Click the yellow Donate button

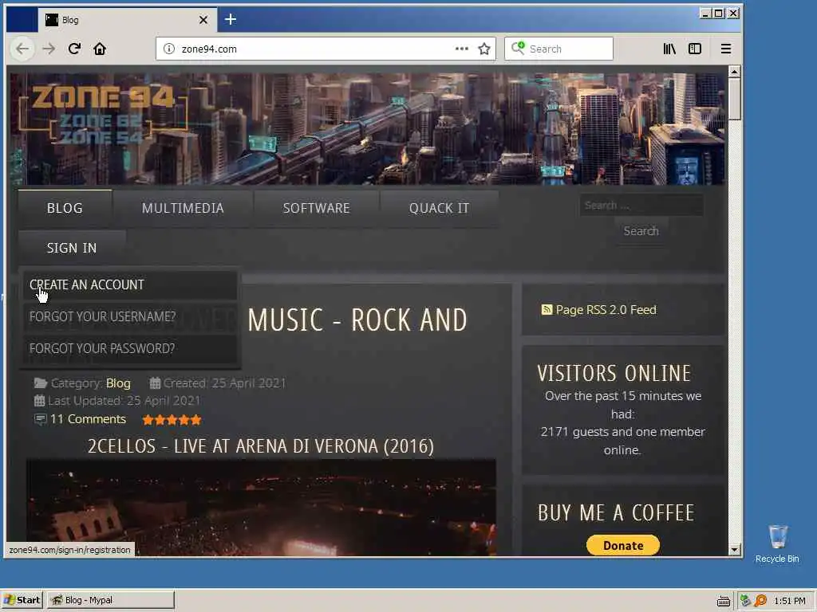point(623,545)
